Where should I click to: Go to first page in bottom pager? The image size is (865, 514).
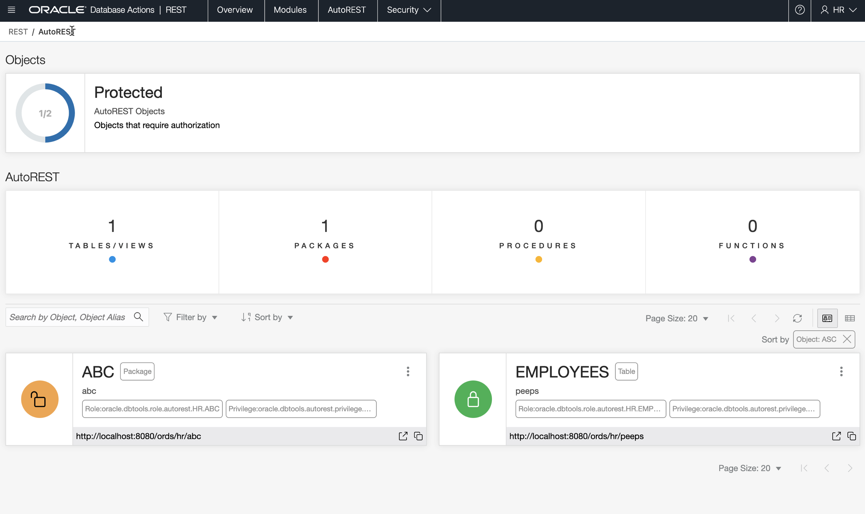(x=804, y=468)
